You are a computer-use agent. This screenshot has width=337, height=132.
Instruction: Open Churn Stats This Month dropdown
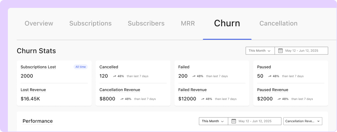[x=260, y=51]
